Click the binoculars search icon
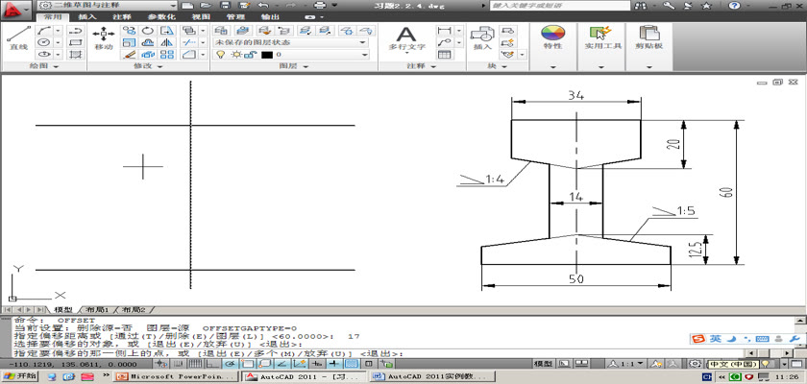The width and height of the screenshot is (807, 384). pos(642,6)
